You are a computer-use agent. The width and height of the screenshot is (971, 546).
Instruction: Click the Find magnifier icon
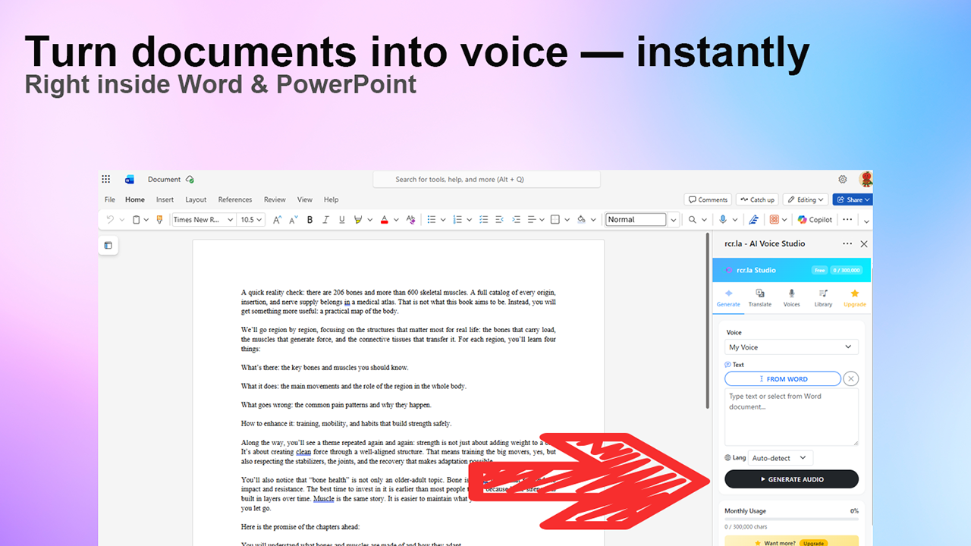click(692, 220)
